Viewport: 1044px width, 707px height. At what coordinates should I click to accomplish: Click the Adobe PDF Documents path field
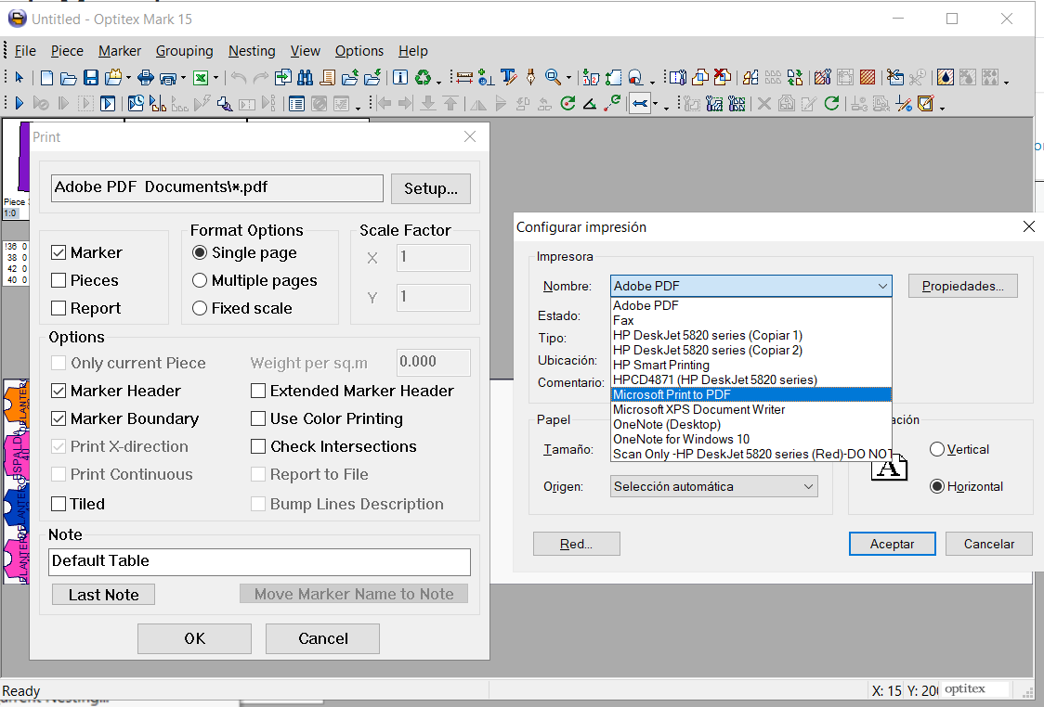(x=217, y=188)
